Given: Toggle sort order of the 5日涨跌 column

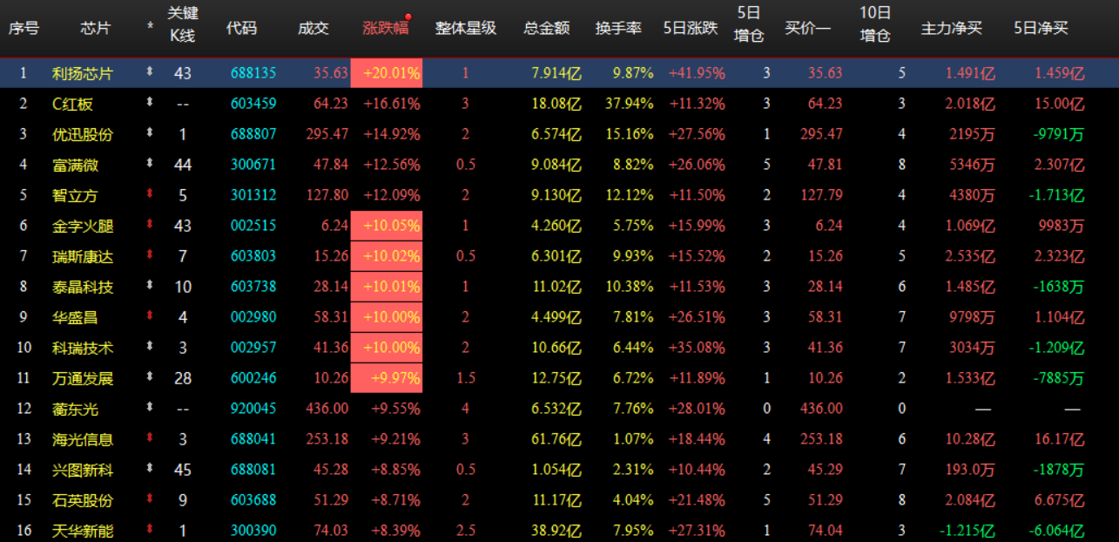Looking at the screenshot, I should pyautogui.click(x=691, y=26).
